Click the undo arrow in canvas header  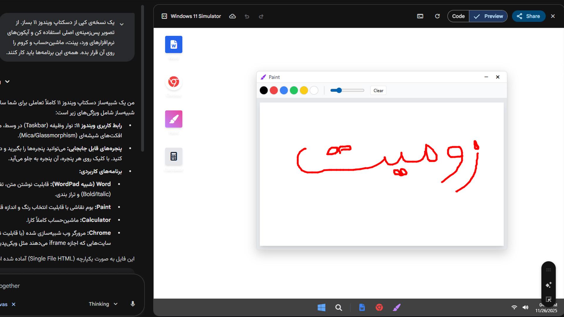[247, 16]
